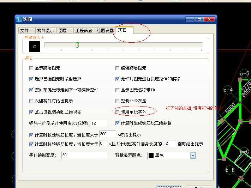This screenshot has height=188, width=251.
Task: Enable 编辑跨层图元 checkbox
Action: pos(117,68)
